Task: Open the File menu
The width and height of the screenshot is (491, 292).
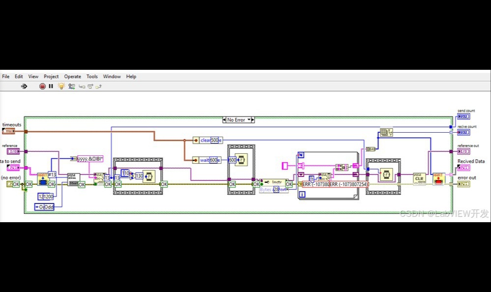Action: (x=5, y=77)
